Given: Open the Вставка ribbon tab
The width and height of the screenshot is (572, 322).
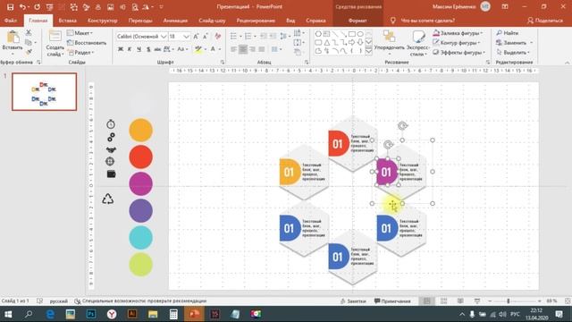Looking at the screenshot, I should pyautogui.click(x=68, y=21).
